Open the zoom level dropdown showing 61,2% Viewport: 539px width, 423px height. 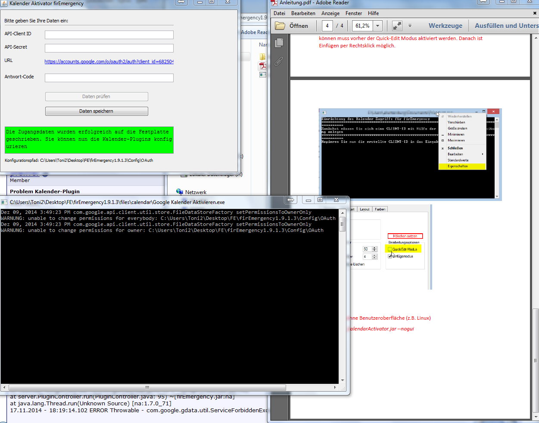pyautogui.click(x=378, y=26)
